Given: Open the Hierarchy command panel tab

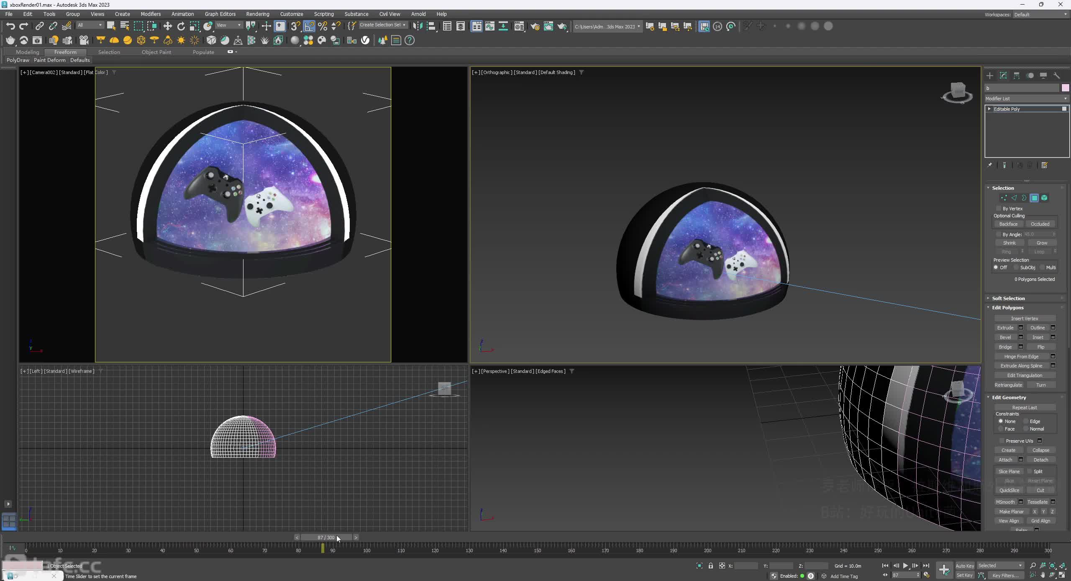Looking at the screenshot, I should [x=1017, y=76].
